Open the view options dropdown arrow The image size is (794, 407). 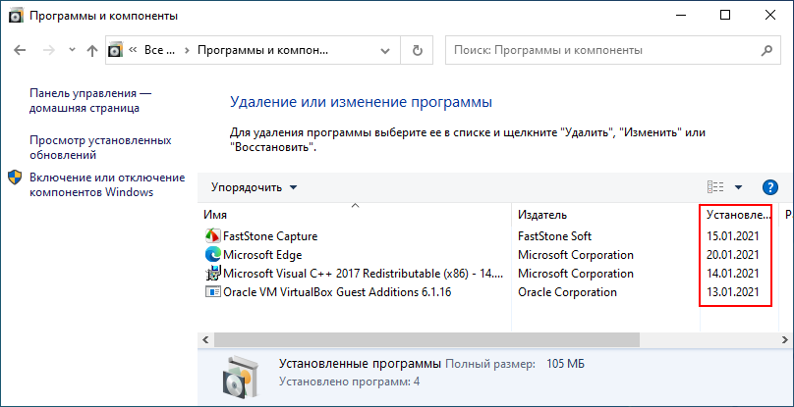coord(738,187)
